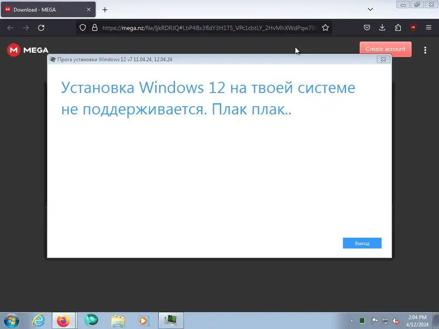Open Firefox downloads panel
439x329 pixels.
(382, 27)
